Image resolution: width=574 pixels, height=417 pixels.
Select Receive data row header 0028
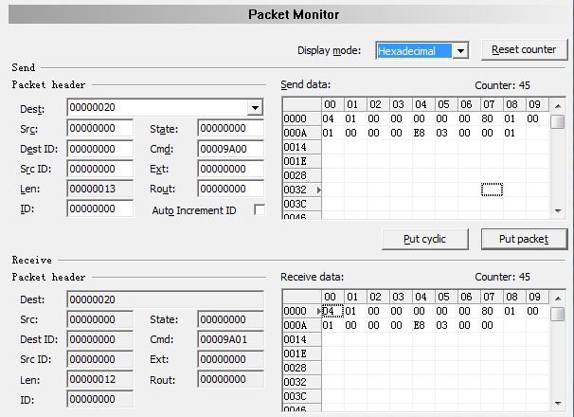tap(302, 368)
